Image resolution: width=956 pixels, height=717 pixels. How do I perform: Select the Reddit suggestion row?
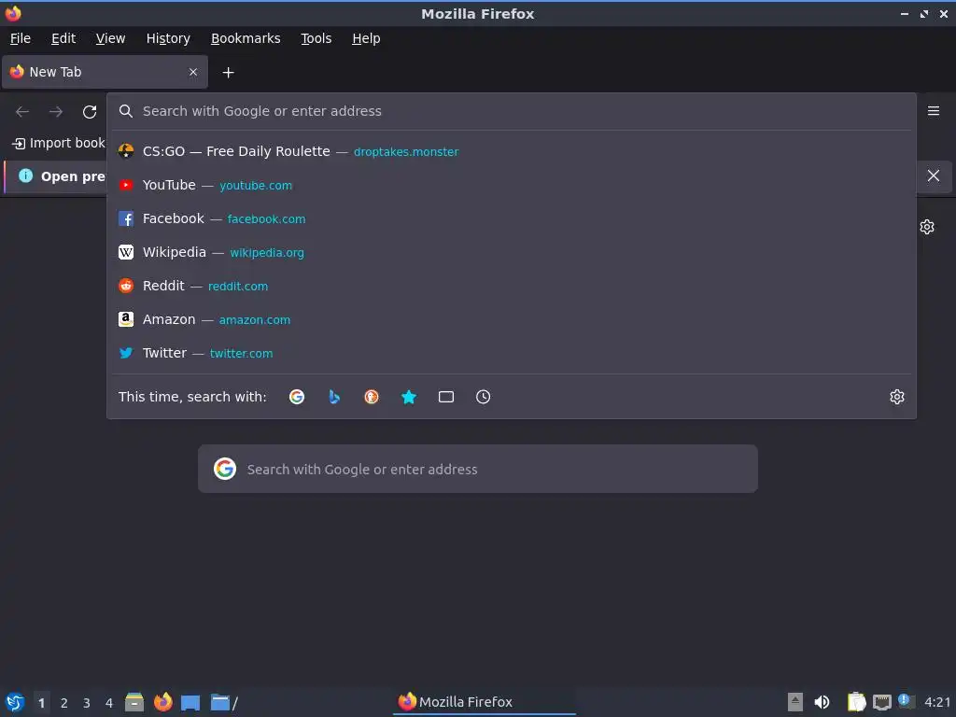512,286
